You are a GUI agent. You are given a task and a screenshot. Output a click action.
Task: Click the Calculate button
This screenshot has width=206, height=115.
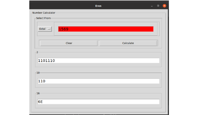128,43
